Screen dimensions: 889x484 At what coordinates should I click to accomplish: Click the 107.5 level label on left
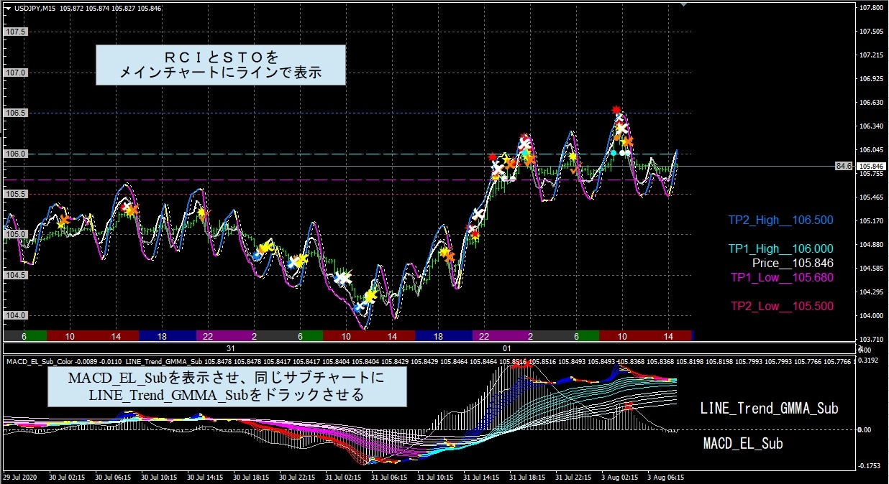tap(16, 32)
